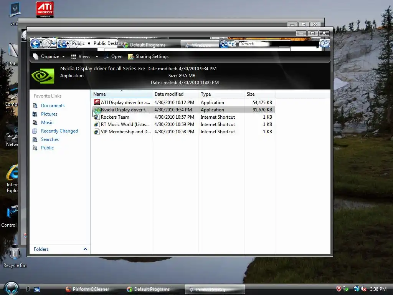Select the RT Music World shortcut icon

point(97,124)
